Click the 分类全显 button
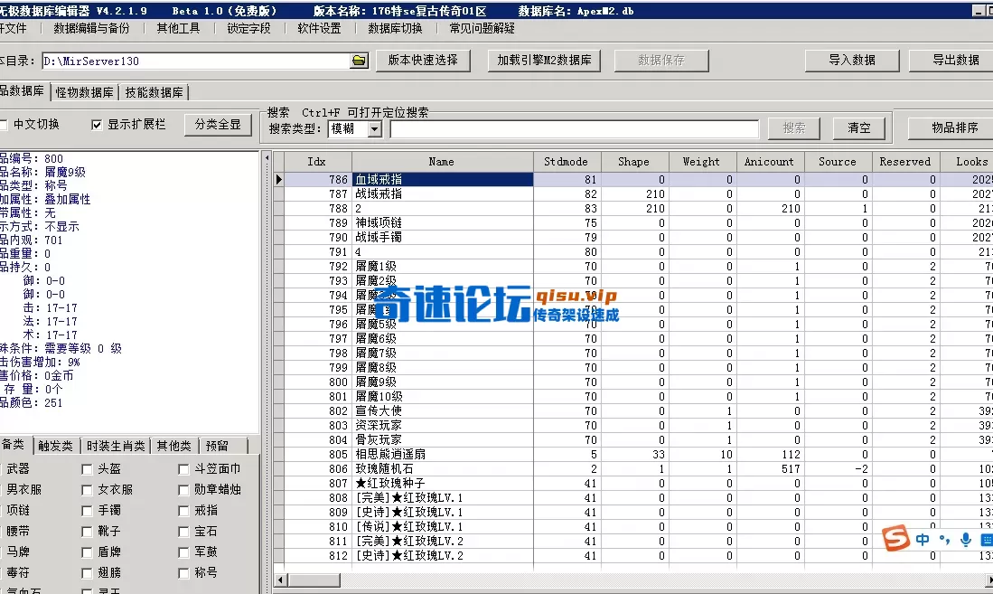993x594 pixels. pos(219,125)
